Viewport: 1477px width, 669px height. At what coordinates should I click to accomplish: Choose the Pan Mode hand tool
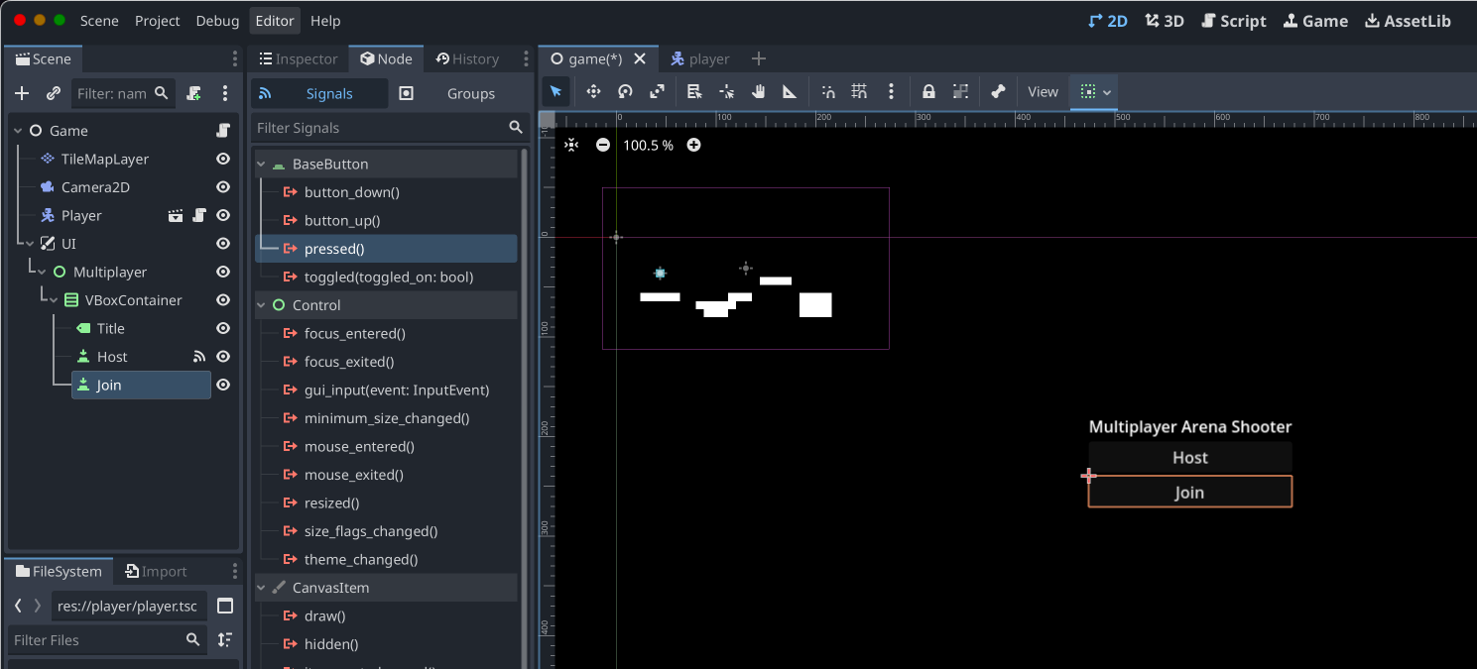pos(759,92)
